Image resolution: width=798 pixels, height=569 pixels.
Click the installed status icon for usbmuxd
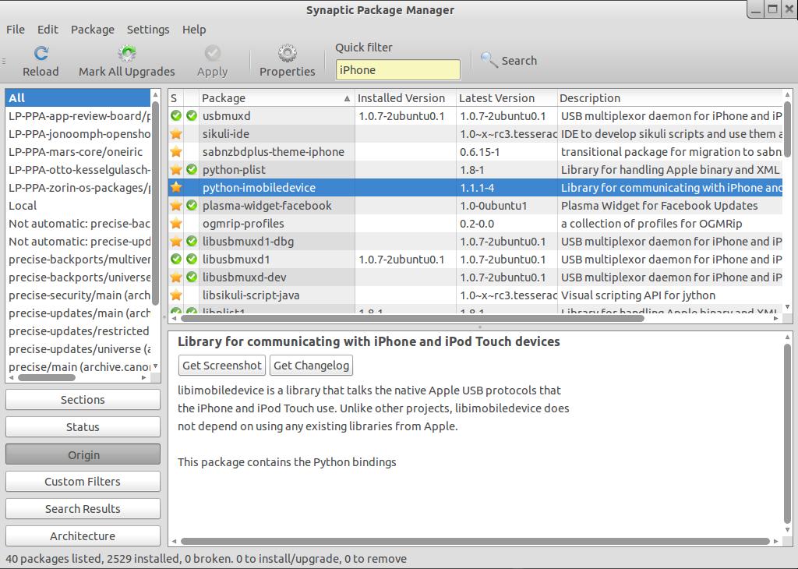click(176, 116)
